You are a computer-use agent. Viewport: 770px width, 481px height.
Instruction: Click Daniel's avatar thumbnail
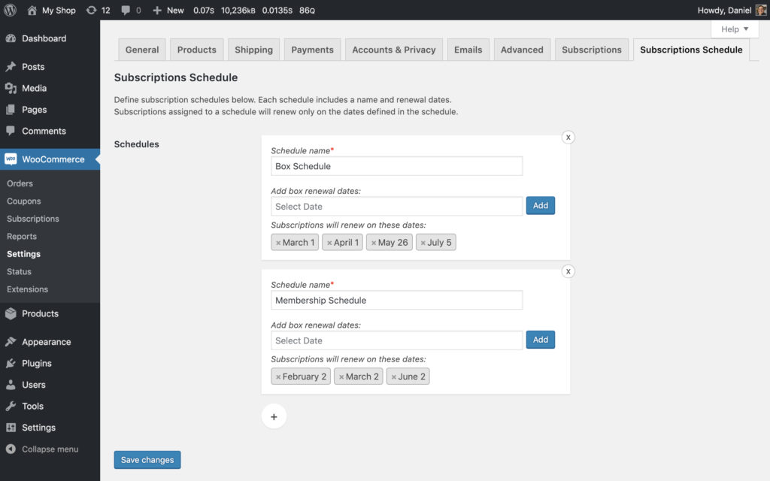[x=761, y=10]
